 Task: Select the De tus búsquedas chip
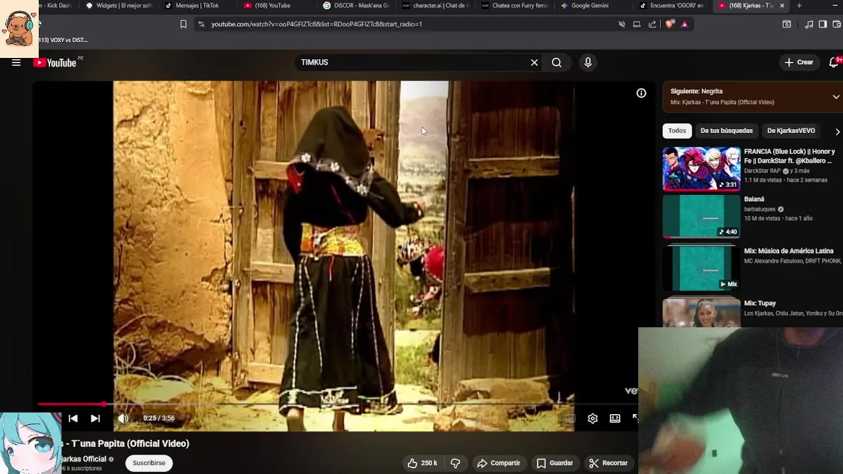tap(726, 131)
